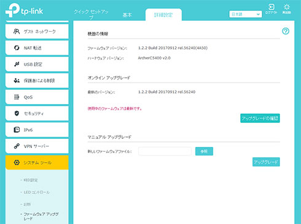Image resolution: width=301 pixels, height=224 pixels.
Task: Click the マニュアル アップグレード heading
Action: [109, 137]
